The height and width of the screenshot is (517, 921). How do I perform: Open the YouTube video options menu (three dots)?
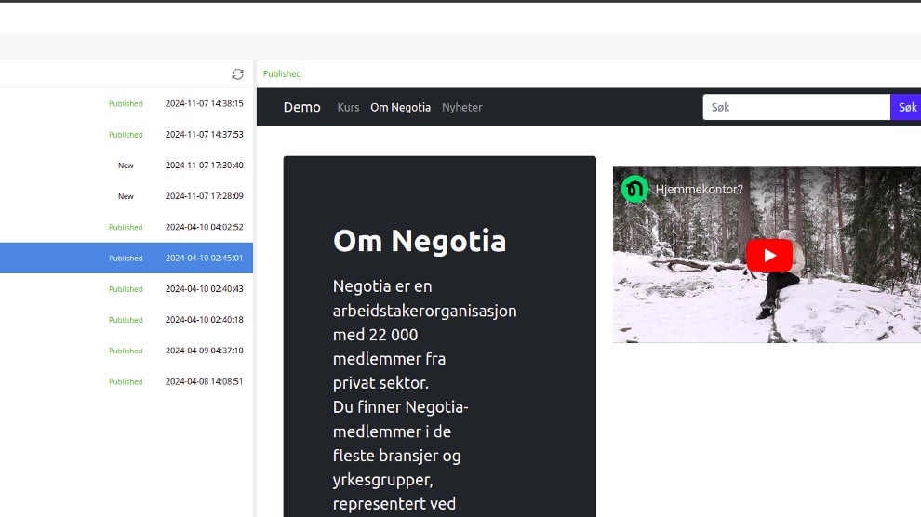pyautogui.click(x=901, y=190)
